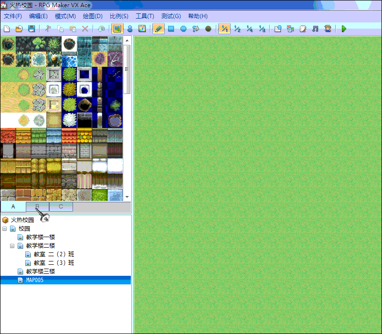Set map zoom to 1/8 scale
This screenshot has height=334, width=382.
coord(262,29)
